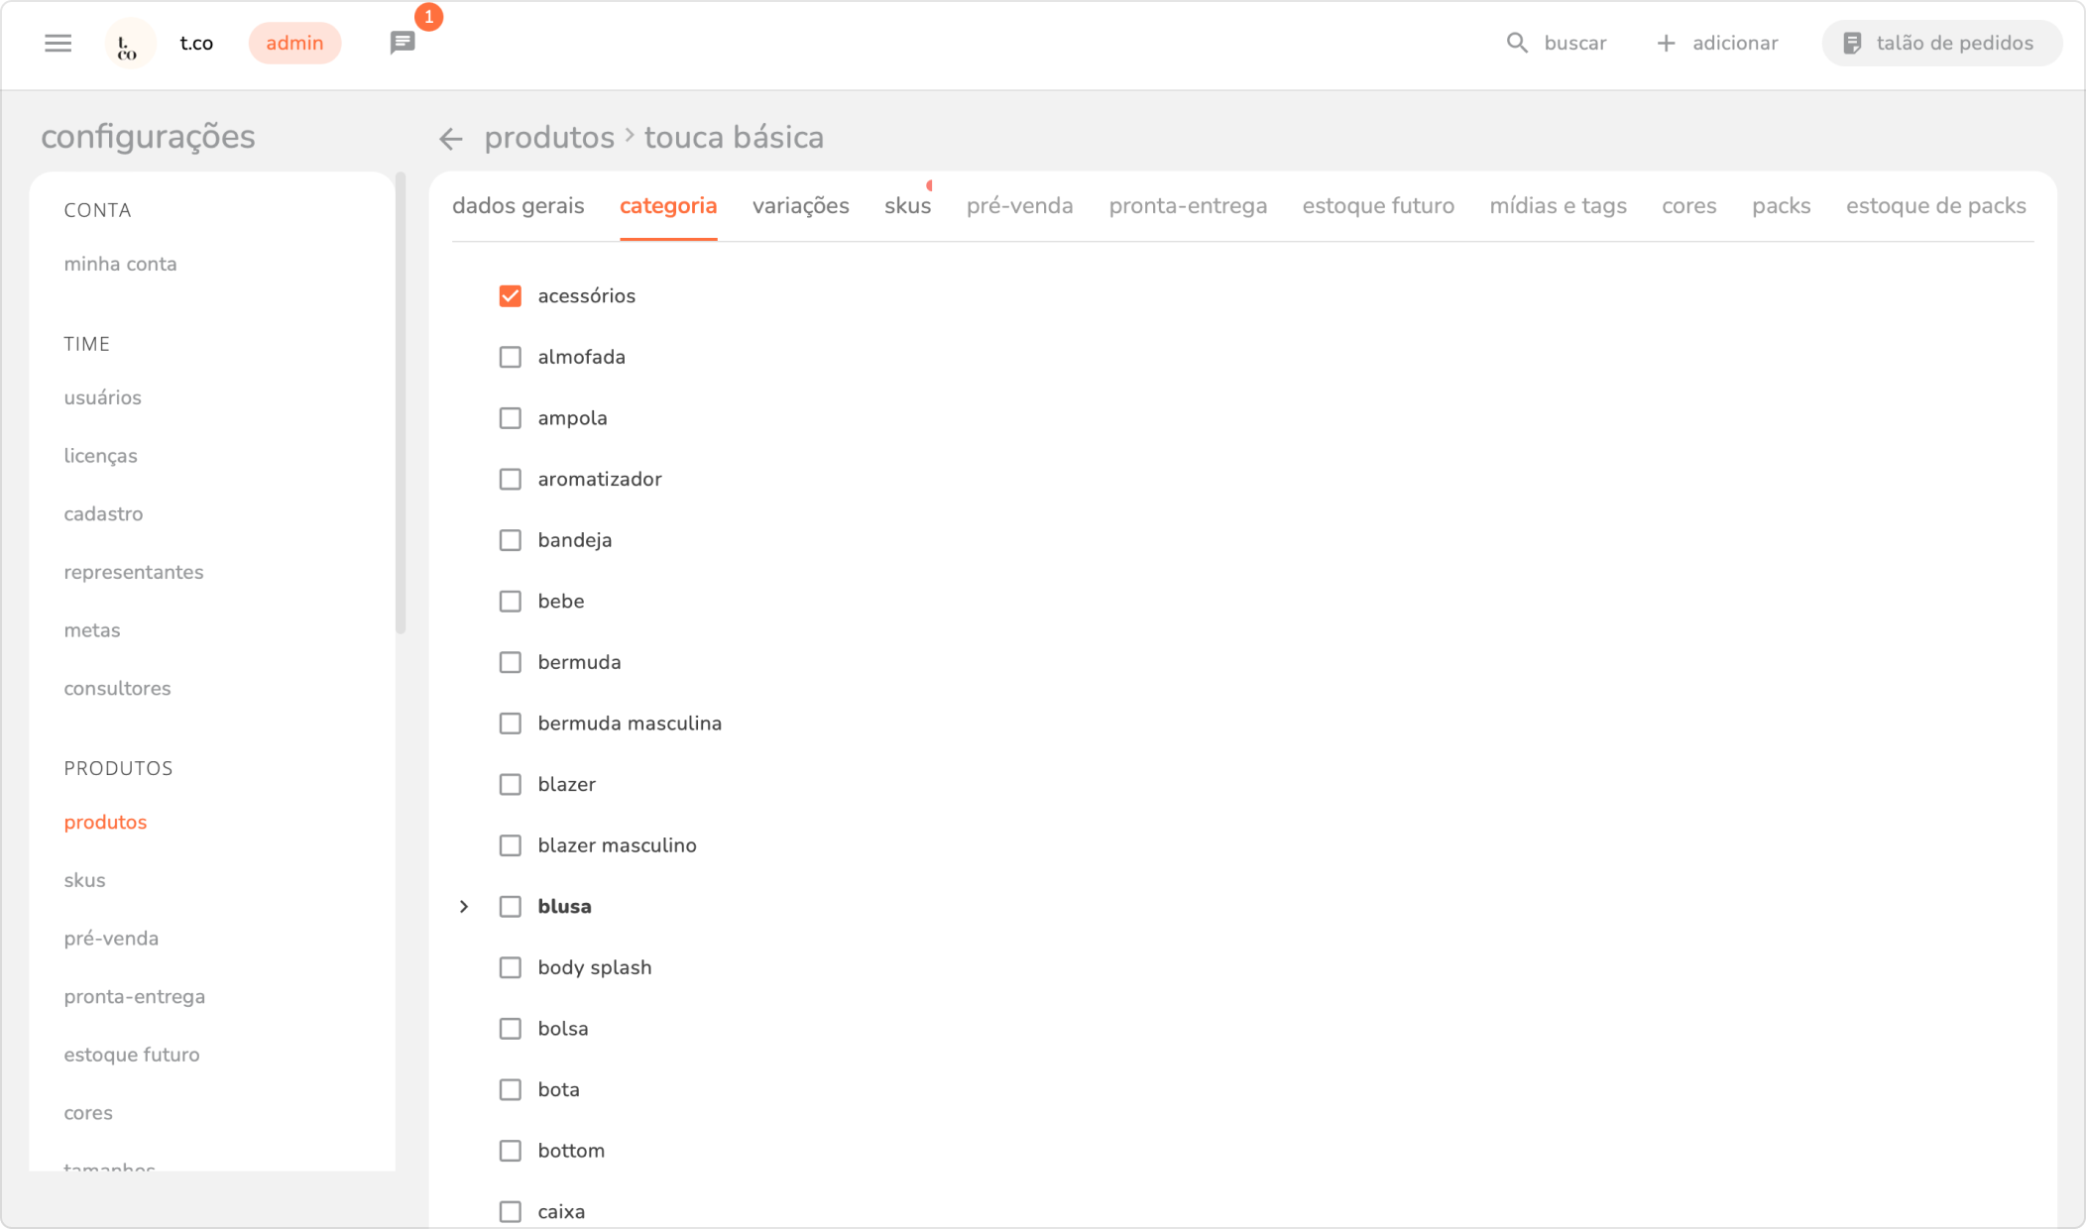
Task: Switch to the variações tab
Action: click(x=800, y=206)
